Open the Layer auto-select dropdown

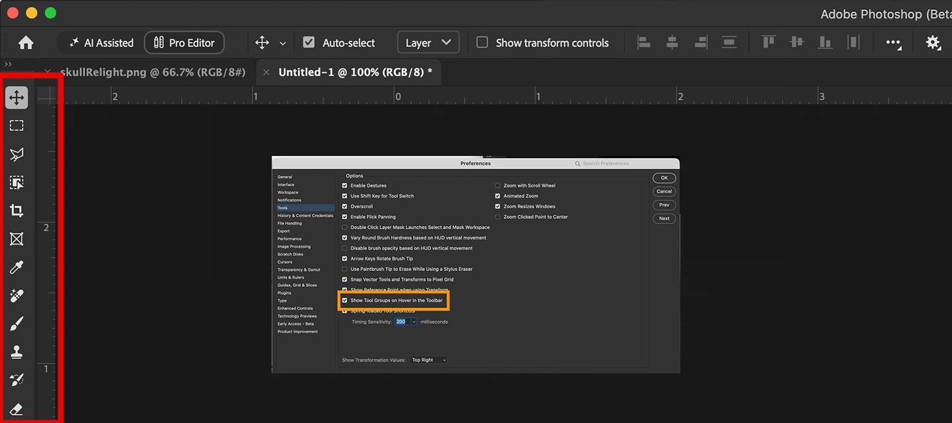pyautogui.click(x=428, y=42)
